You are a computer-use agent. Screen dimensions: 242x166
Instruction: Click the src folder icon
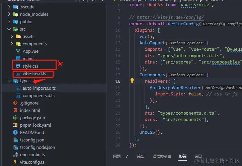tap(16, 29)
